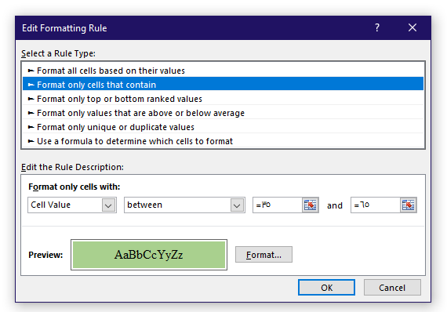Screen dimensions: 447x312
Task: Click the Format... button
Action: (x=263, y=255)
